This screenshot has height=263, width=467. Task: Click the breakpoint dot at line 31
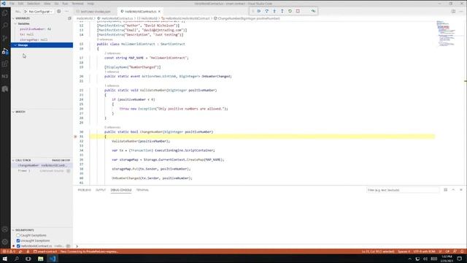point(75,137)
